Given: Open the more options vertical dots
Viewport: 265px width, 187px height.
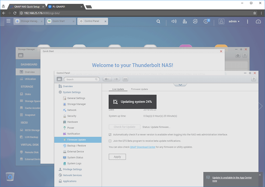Looking at the screenshot, I should pyautogui.click(x=247, y=21).
